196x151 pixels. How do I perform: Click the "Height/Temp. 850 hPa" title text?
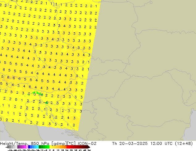point(25,144)
